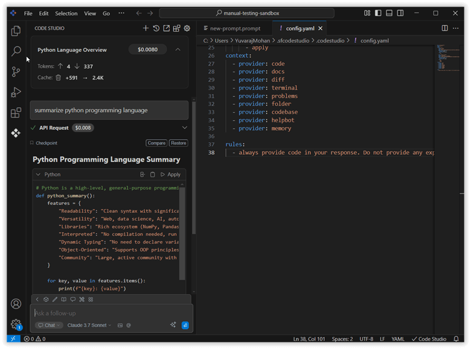Expand the API Request details chevron
471x349 pixels.
click(x=185, y=128)
